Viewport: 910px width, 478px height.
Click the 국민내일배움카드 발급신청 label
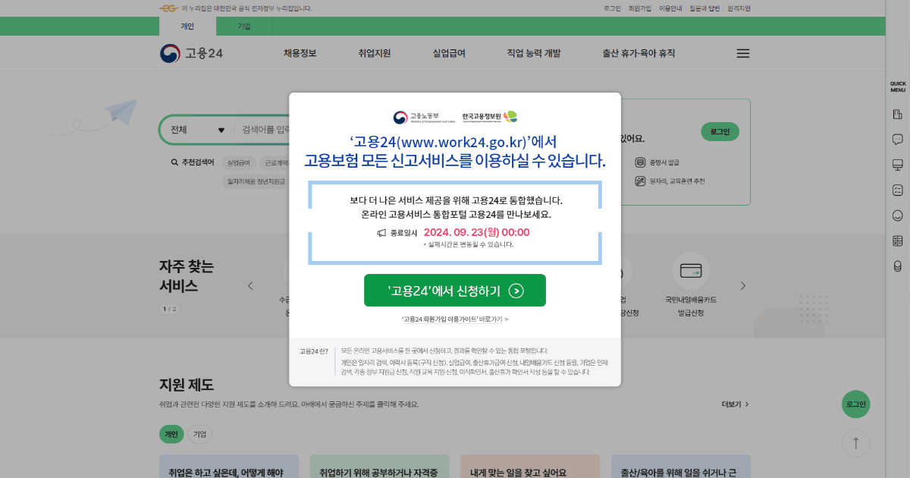point(691,307)
